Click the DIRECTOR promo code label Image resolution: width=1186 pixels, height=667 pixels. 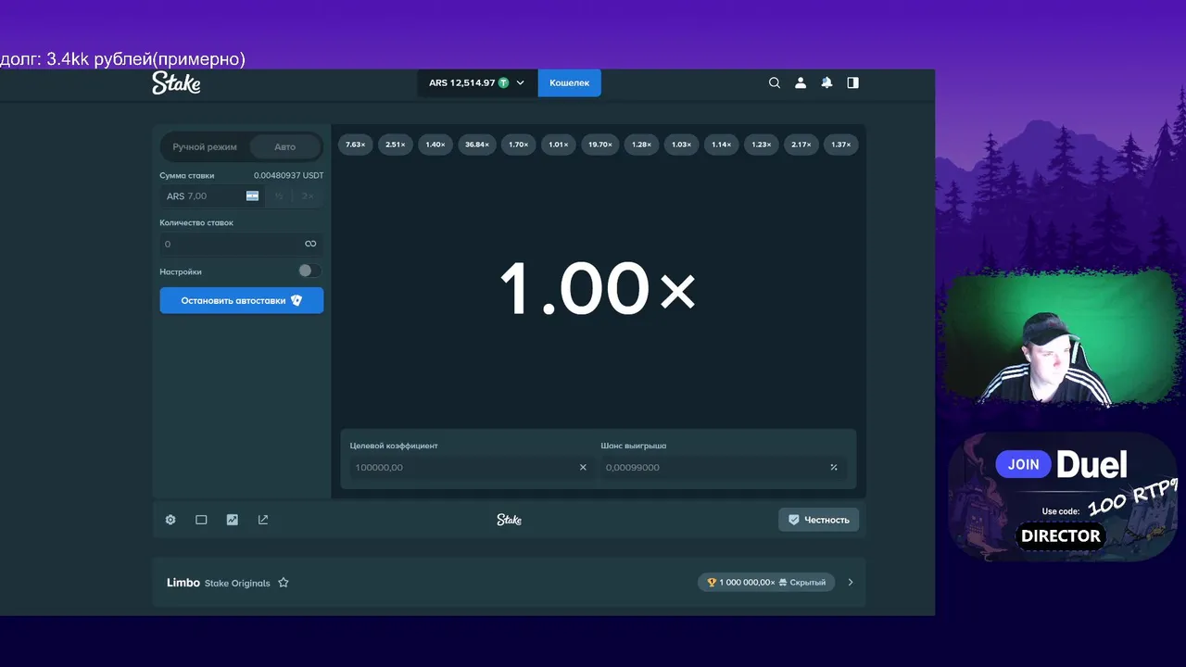tap(1061, 535)
